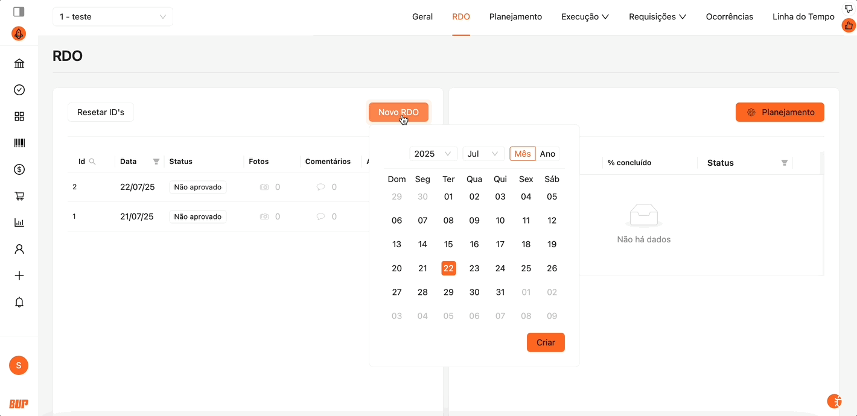857x416 pixels.
Task: Open the Planejamento tab
Action: (x=515, y=17)
